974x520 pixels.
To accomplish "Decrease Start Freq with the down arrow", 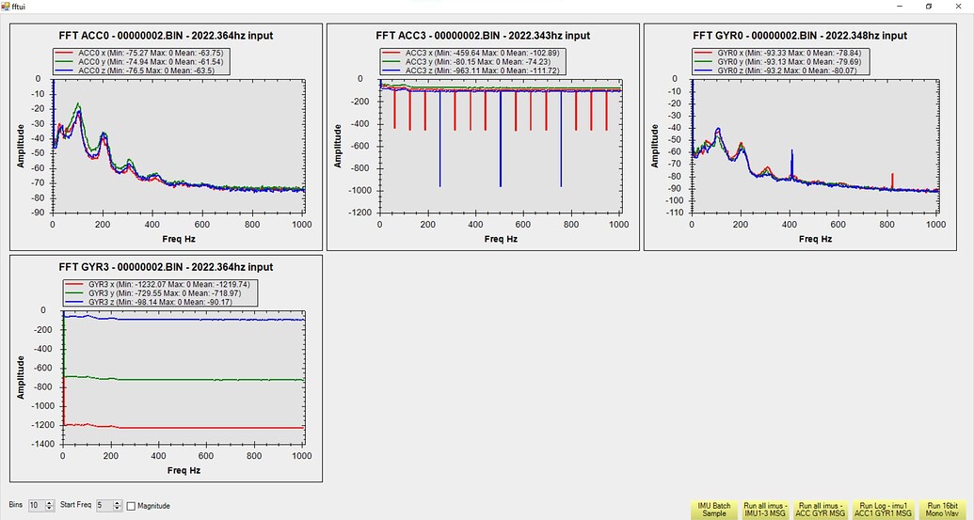I will coord(117,509).
